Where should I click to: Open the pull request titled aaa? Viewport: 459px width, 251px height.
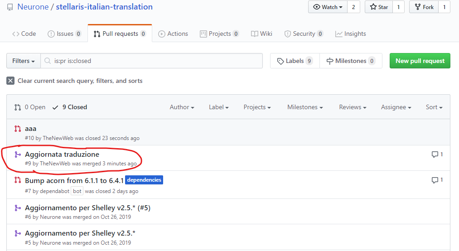click(31, 129)
